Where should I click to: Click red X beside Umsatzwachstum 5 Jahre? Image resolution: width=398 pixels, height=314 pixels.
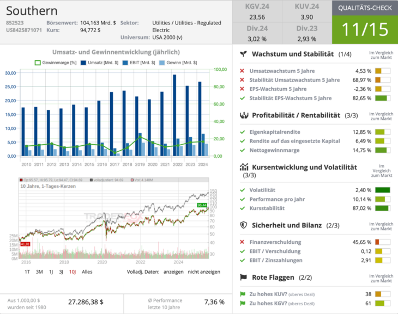point(242,71)
